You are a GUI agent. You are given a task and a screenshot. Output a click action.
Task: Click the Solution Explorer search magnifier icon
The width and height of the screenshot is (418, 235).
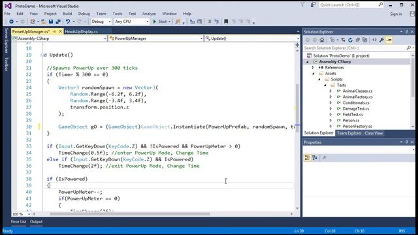pyautogui.click(x=409, y=48)
